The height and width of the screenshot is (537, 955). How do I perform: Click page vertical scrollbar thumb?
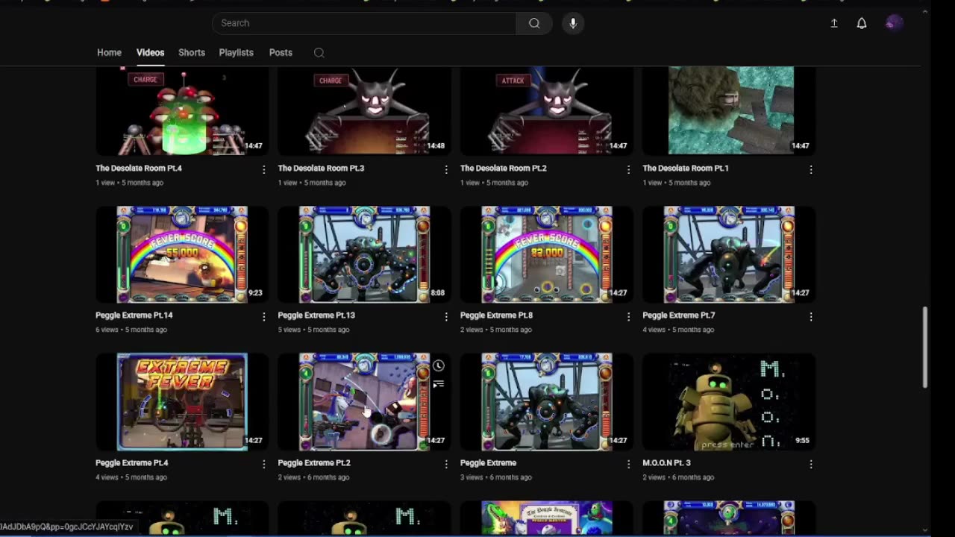pos(925,347)
